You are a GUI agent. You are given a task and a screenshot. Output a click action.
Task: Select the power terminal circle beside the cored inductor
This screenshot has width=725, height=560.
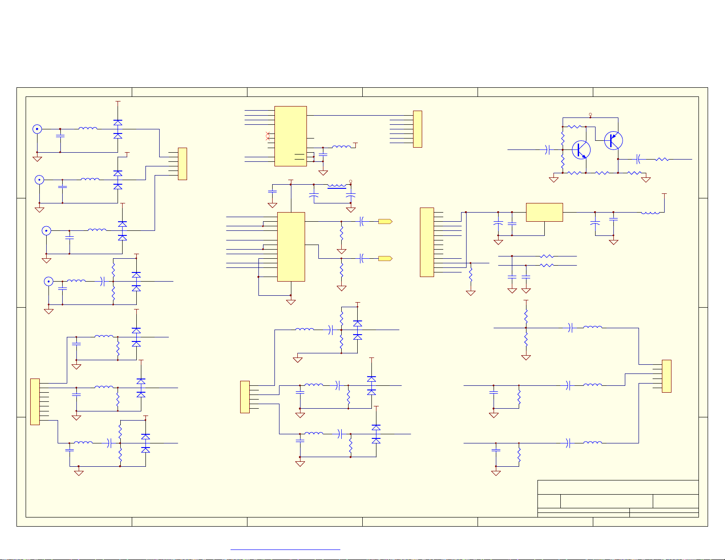click(351, 181)
